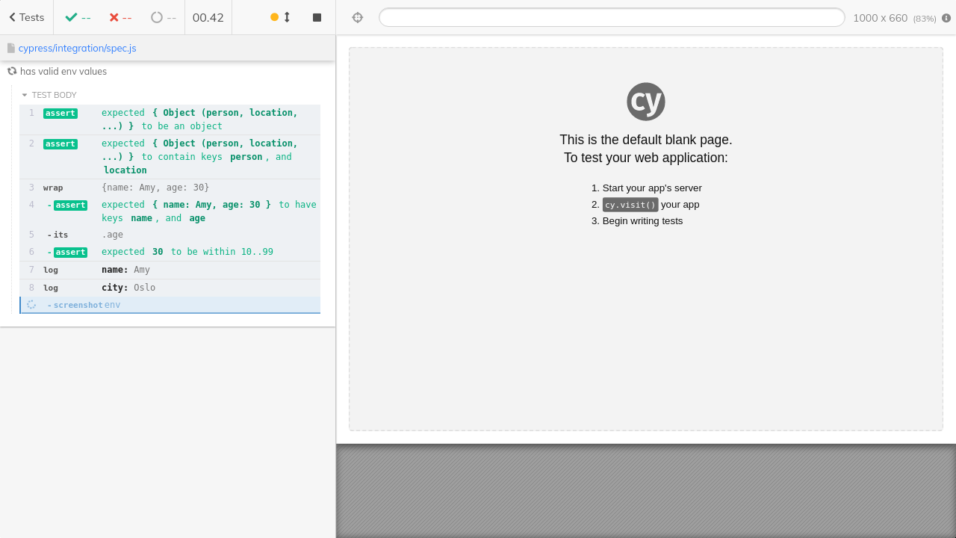956x538 pixels.
Task: Click the 1000 x 660 viewport size
Action: click(x=880, y=18)
